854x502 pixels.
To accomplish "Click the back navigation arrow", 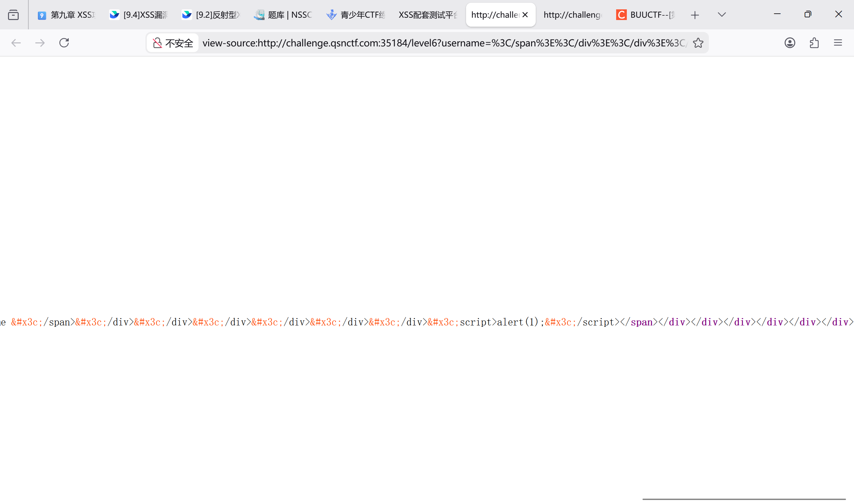I will click(16, 43).
